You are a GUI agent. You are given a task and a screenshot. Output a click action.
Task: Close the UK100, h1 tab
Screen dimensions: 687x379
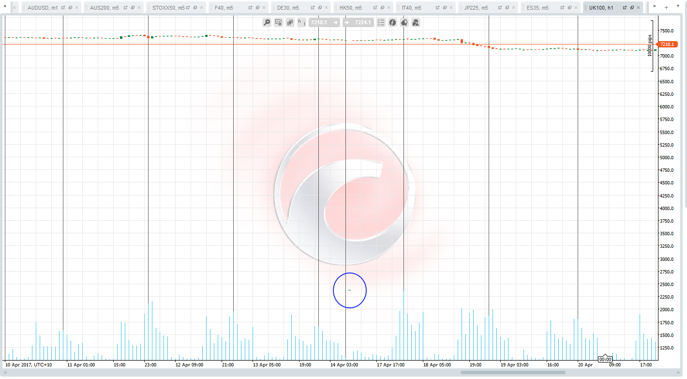pyautogui.click(x=638, y=8)
